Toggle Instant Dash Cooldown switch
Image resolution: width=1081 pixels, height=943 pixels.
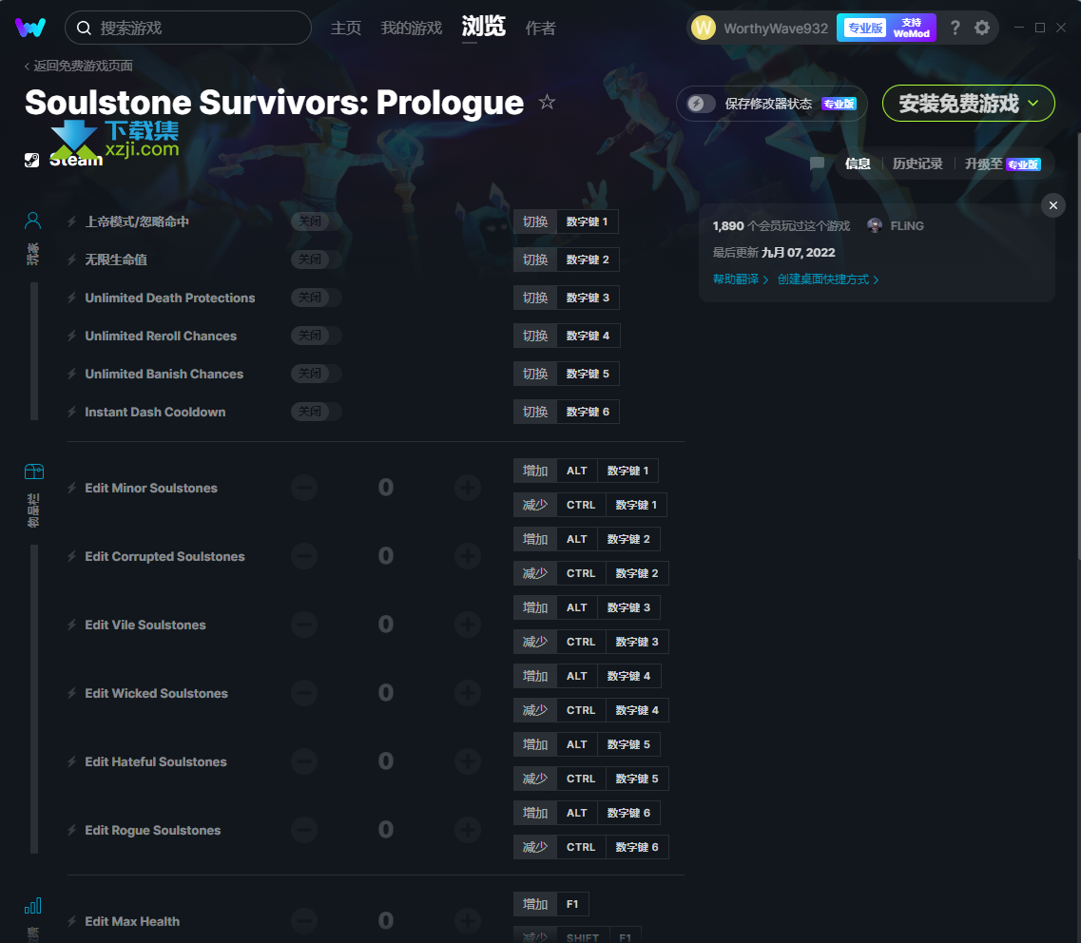(317, 412)
